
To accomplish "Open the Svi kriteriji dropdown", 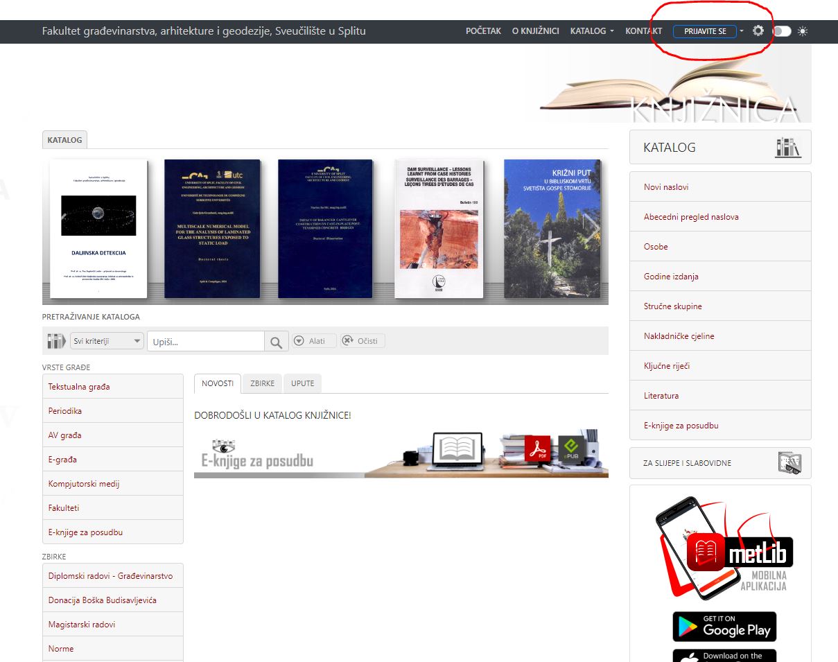I will [107, 341].
